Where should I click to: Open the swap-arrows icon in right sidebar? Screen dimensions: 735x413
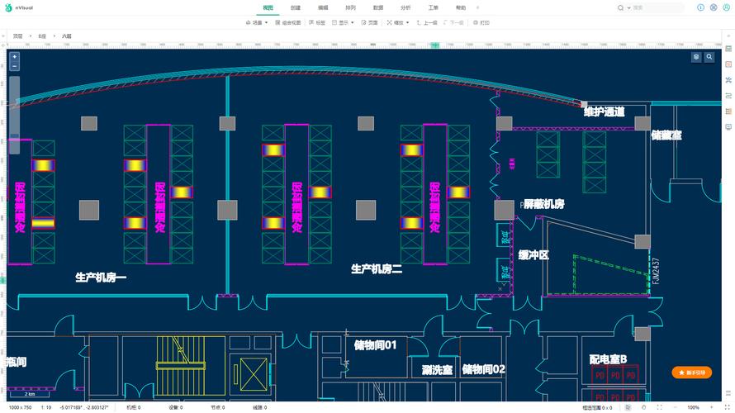(728, 96)
